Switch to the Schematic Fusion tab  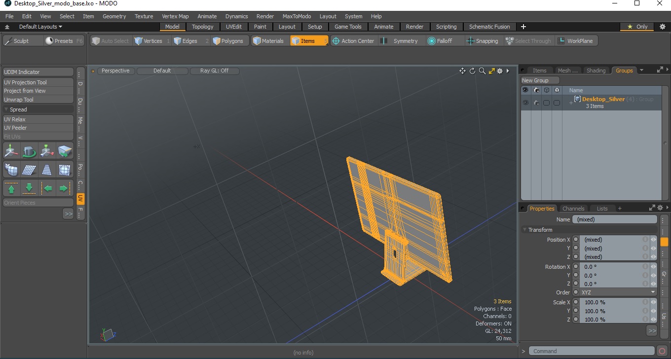pyautogui.click(x=489, y=27)
